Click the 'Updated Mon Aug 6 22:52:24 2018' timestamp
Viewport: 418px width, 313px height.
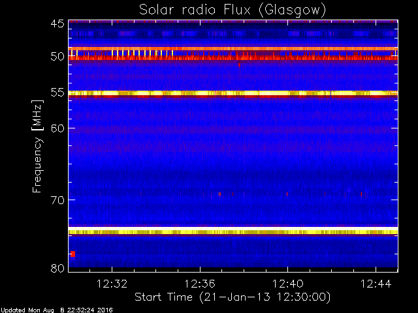coord(57,310)
